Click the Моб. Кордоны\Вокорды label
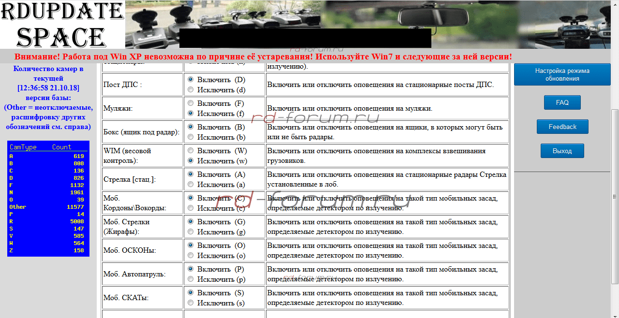 [x=135, y=203]
